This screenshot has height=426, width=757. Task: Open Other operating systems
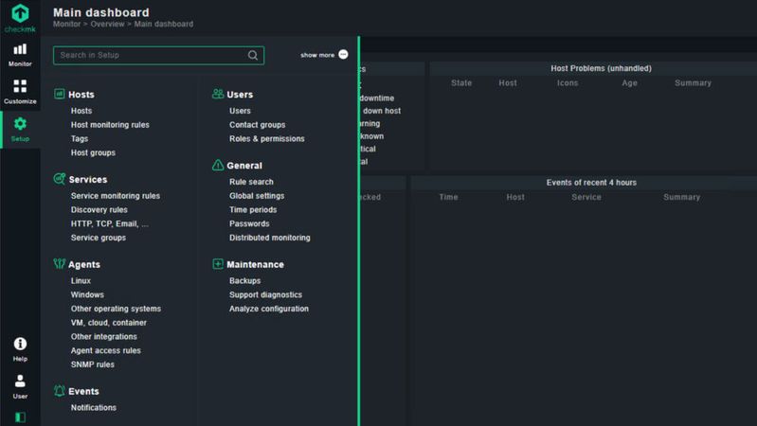[116, 309]
